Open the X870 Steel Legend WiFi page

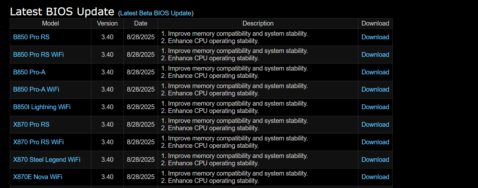pyautogui.click(x=47, y=160)
